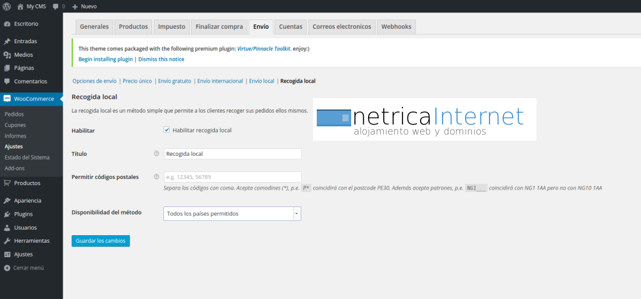Click the help icon next to Título

(156, 153)
